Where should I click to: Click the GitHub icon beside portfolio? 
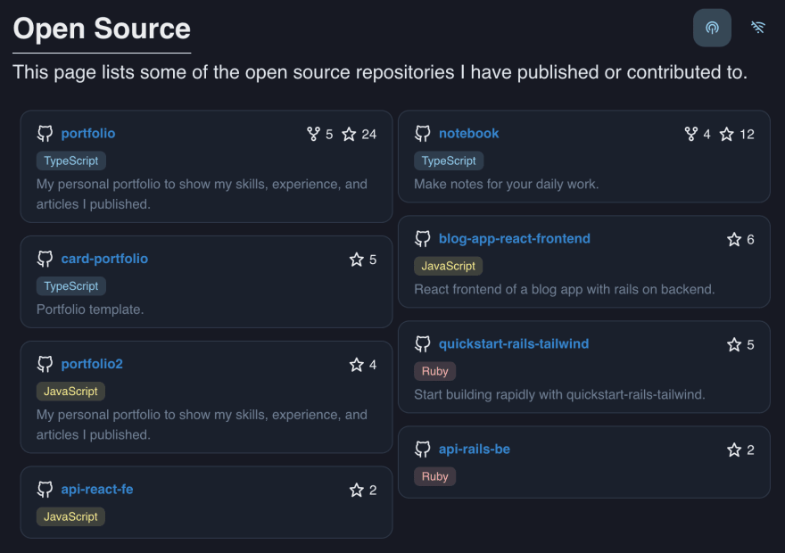[45, 134]
